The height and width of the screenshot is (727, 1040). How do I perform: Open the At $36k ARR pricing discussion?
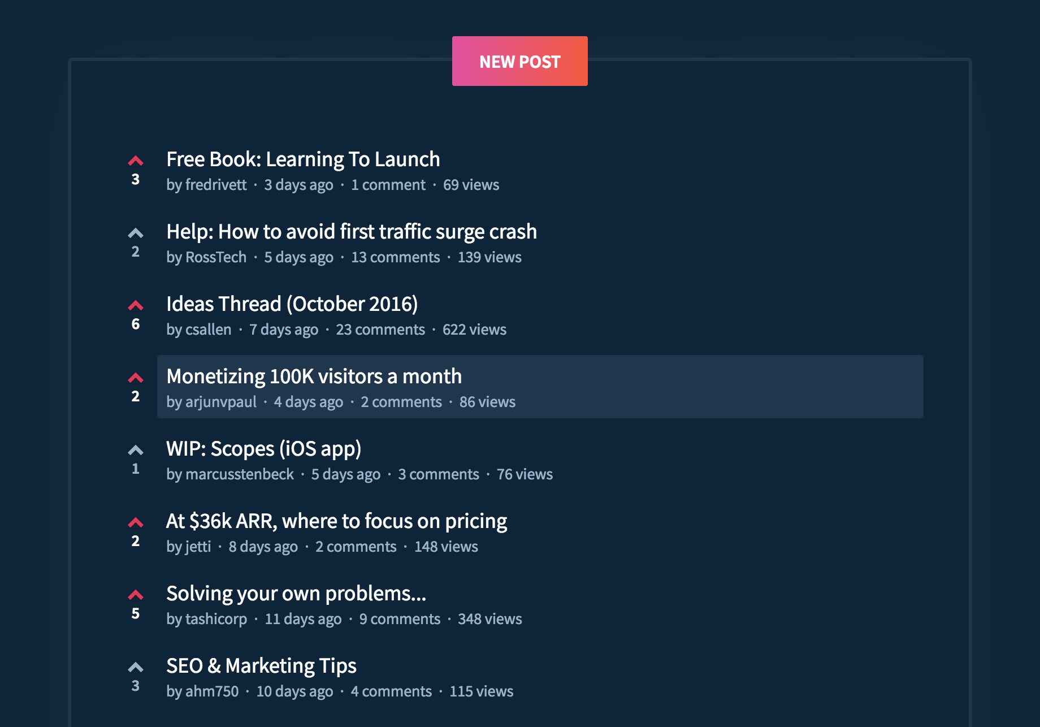(x=336, y=521)
